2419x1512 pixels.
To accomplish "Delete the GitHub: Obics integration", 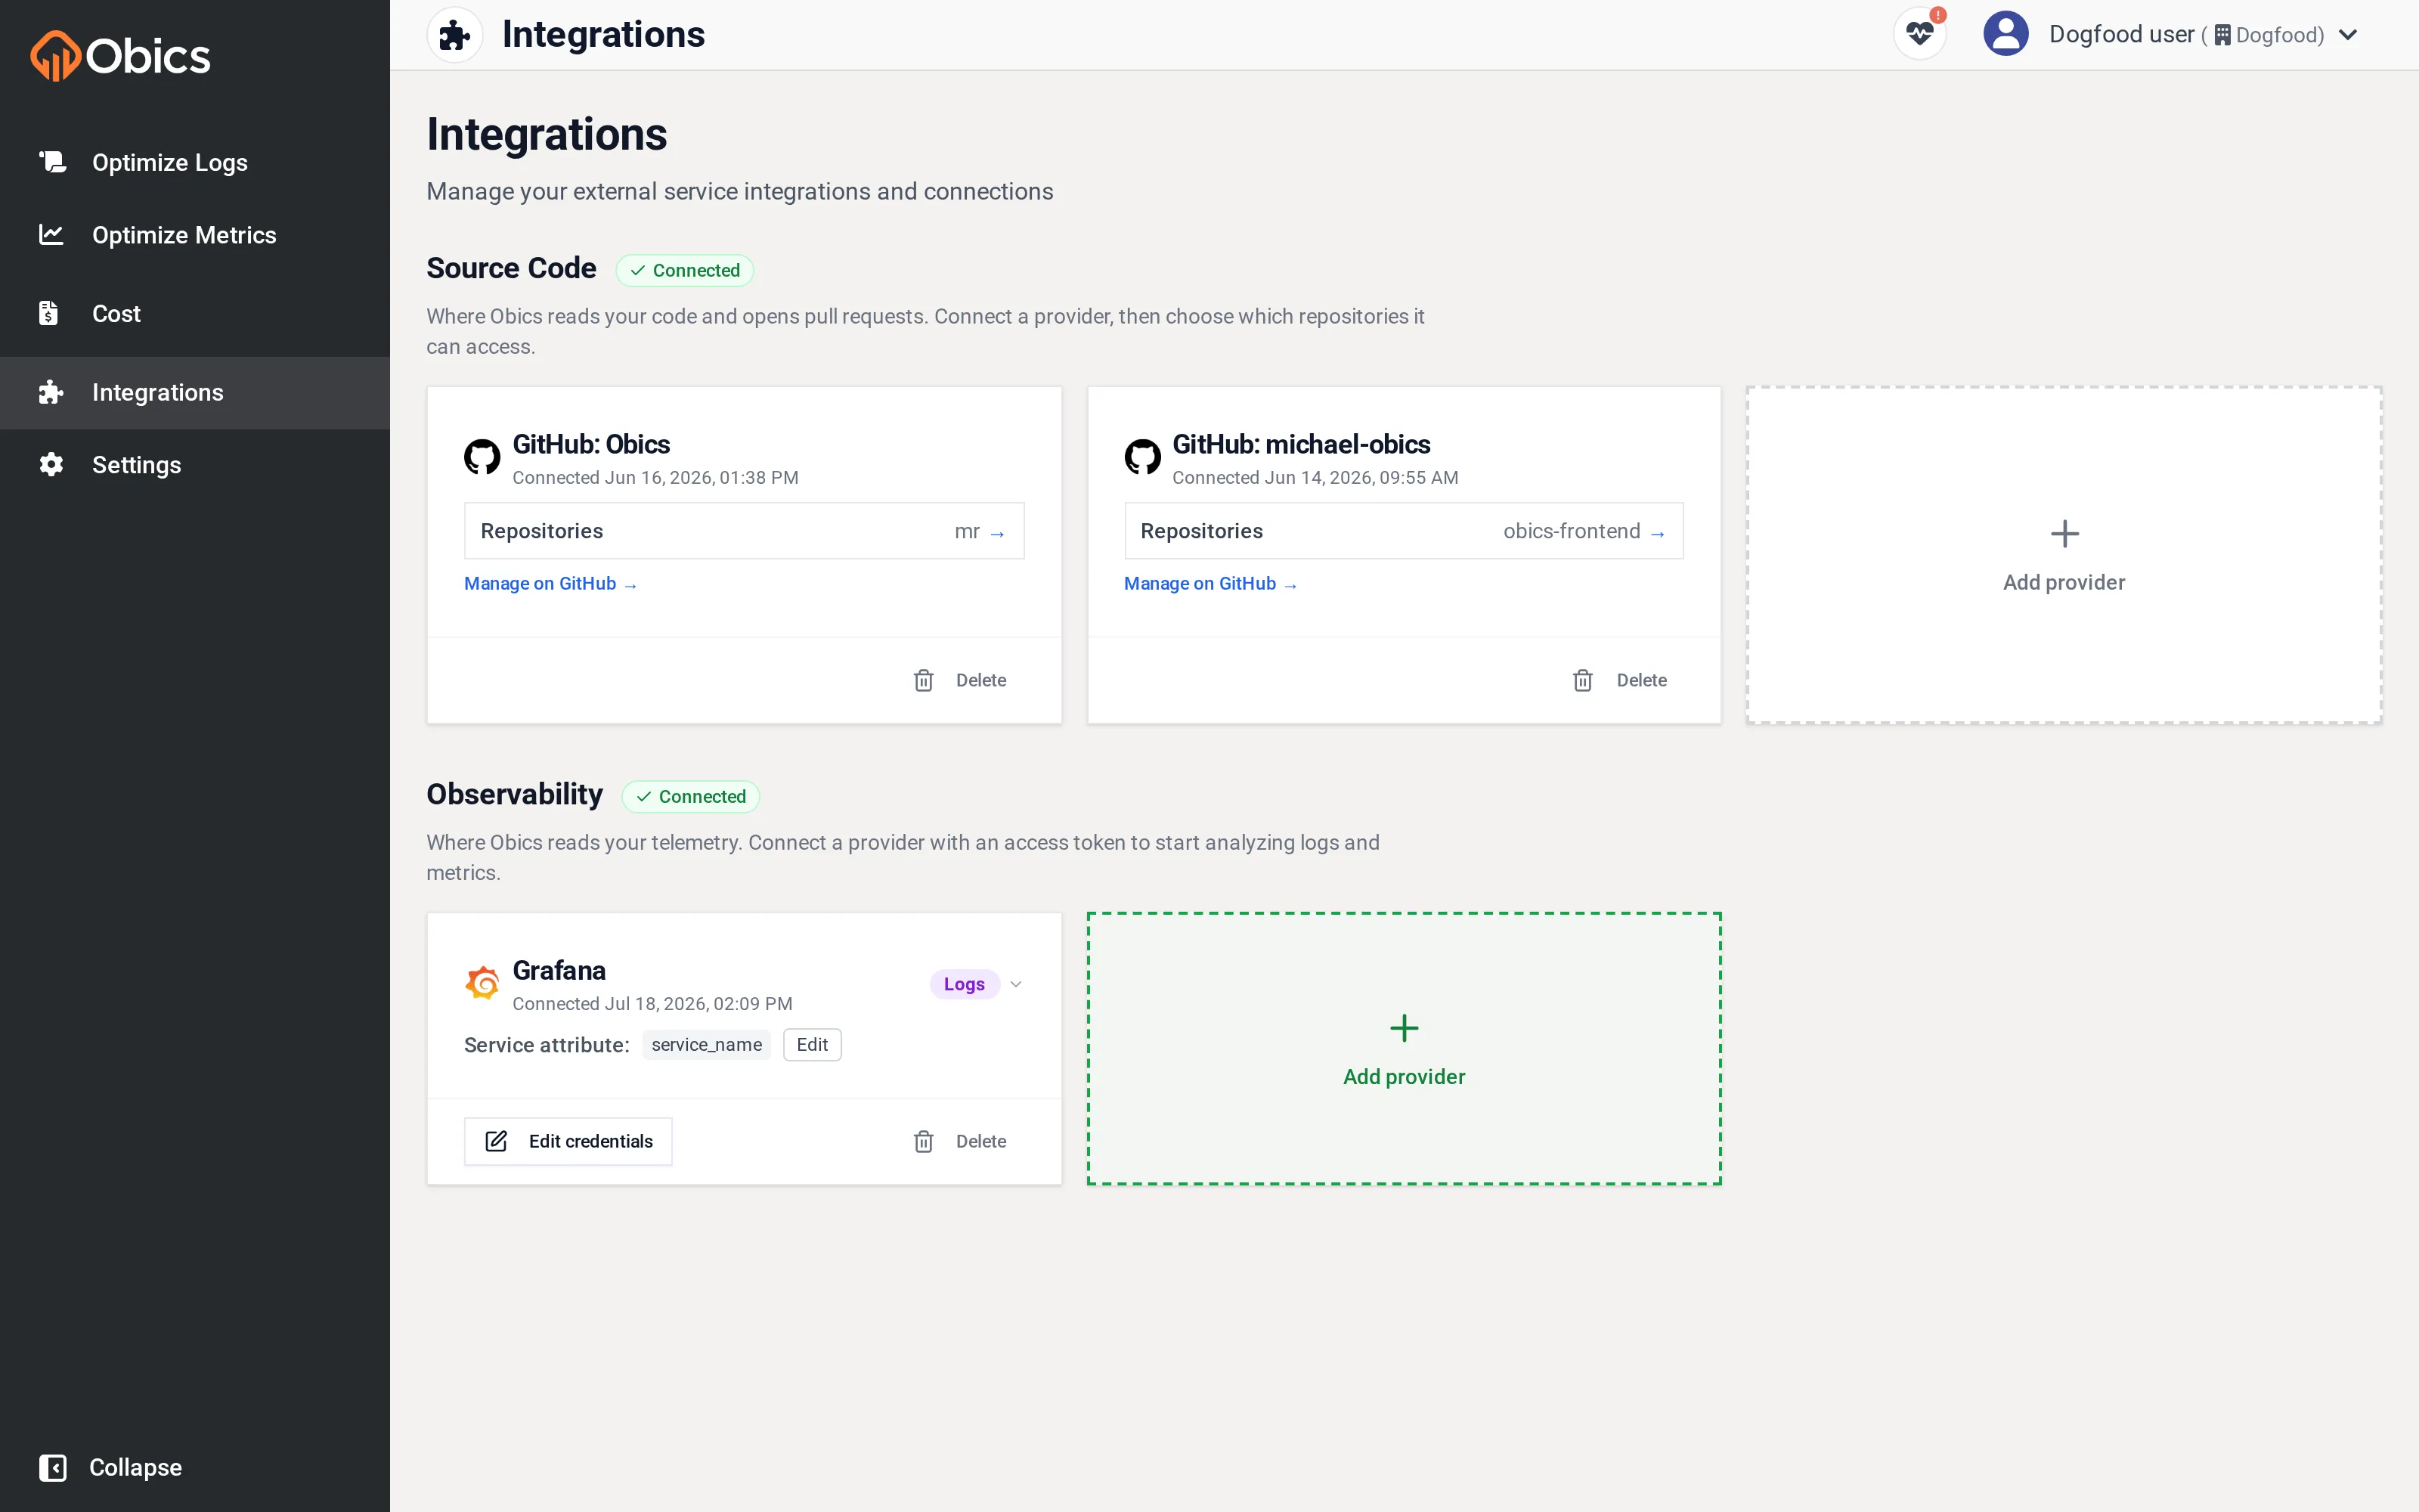I will pyautogui.click(x=961, y=680).
